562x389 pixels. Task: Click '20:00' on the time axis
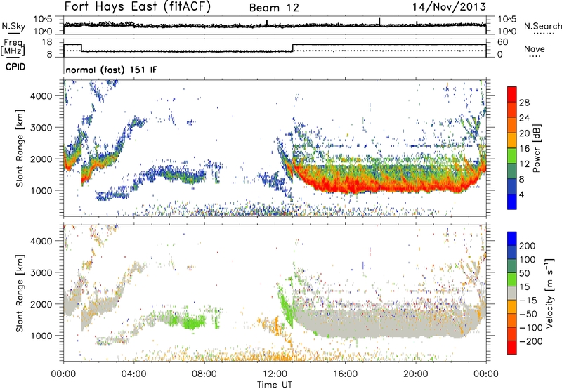pyautogui.click(x=415, y=374)
